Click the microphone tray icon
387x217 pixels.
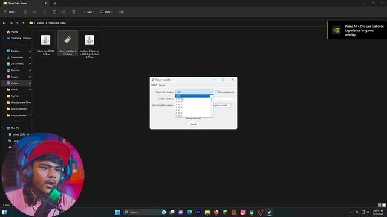[357, 212]
